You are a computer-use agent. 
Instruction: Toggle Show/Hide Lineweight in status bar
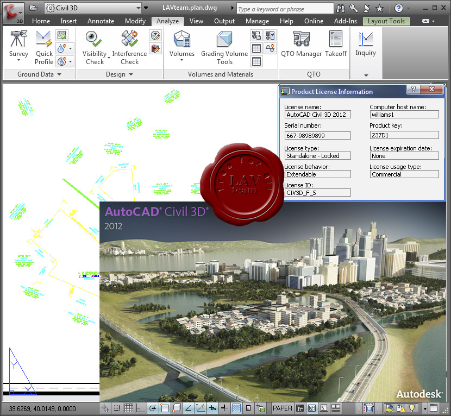tap(224, 408)
